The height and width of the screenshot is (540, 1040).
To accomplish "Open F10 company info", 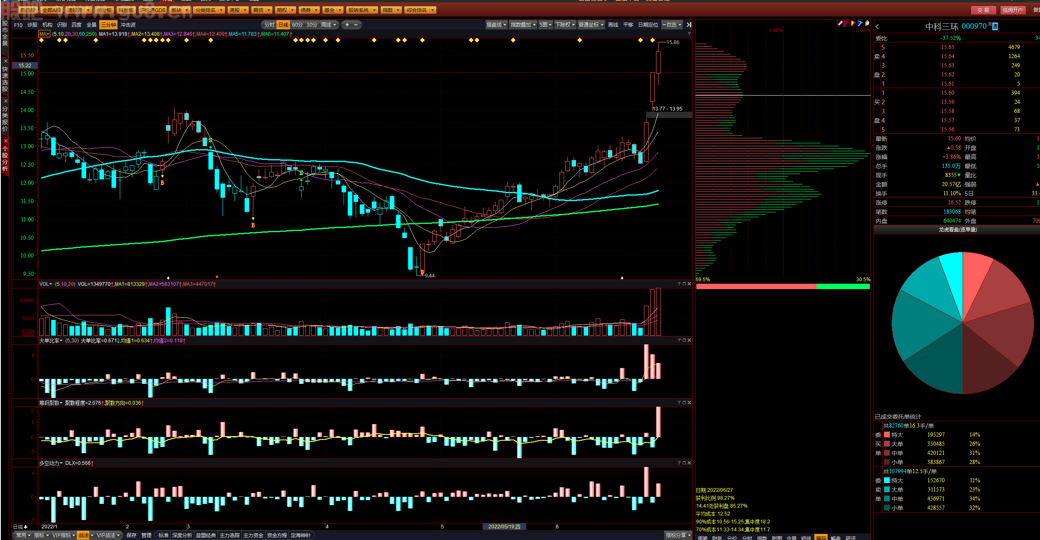I will click(x=18, y=25).
